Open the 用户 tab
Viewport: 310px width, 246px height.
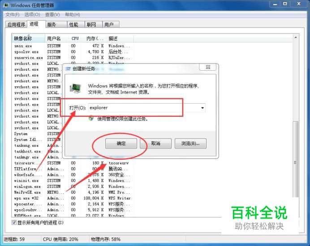(111, 25)
